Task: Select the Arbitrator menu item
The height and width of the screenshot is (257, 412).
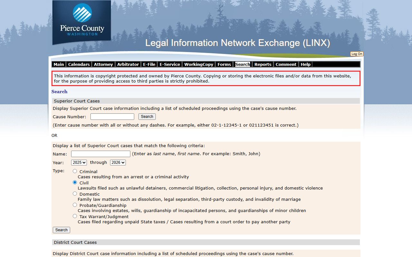Action: pos(128,64)
